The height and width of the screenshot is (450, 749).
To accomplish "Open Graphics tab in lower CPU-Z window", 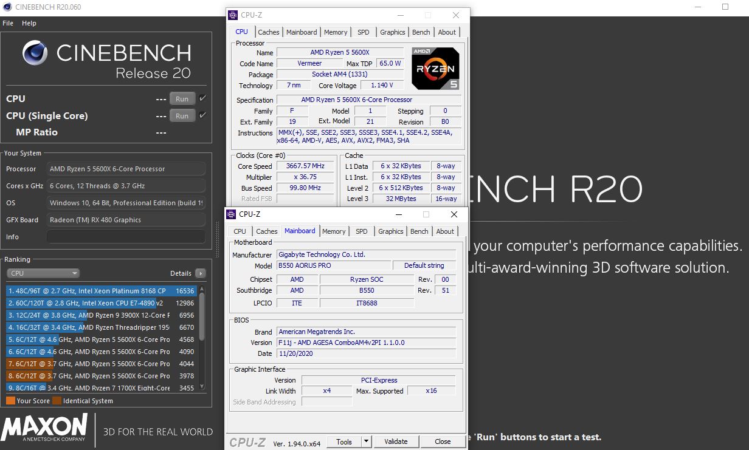I will pyautogui.click(x=390, y=231).
